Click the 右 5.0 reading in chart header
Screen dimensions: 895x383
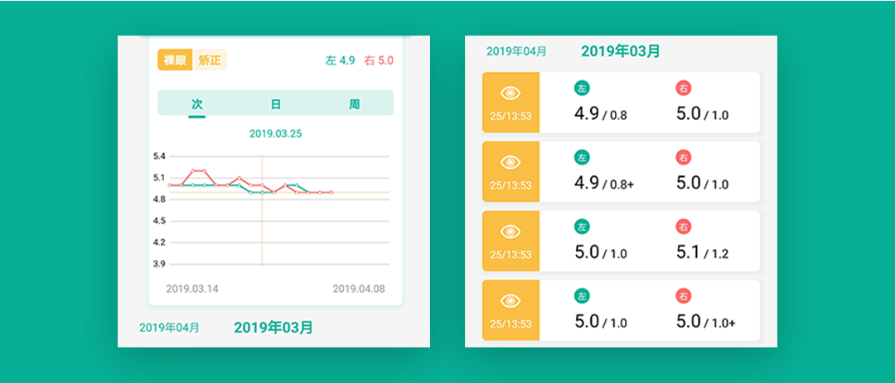click(379, 60)
